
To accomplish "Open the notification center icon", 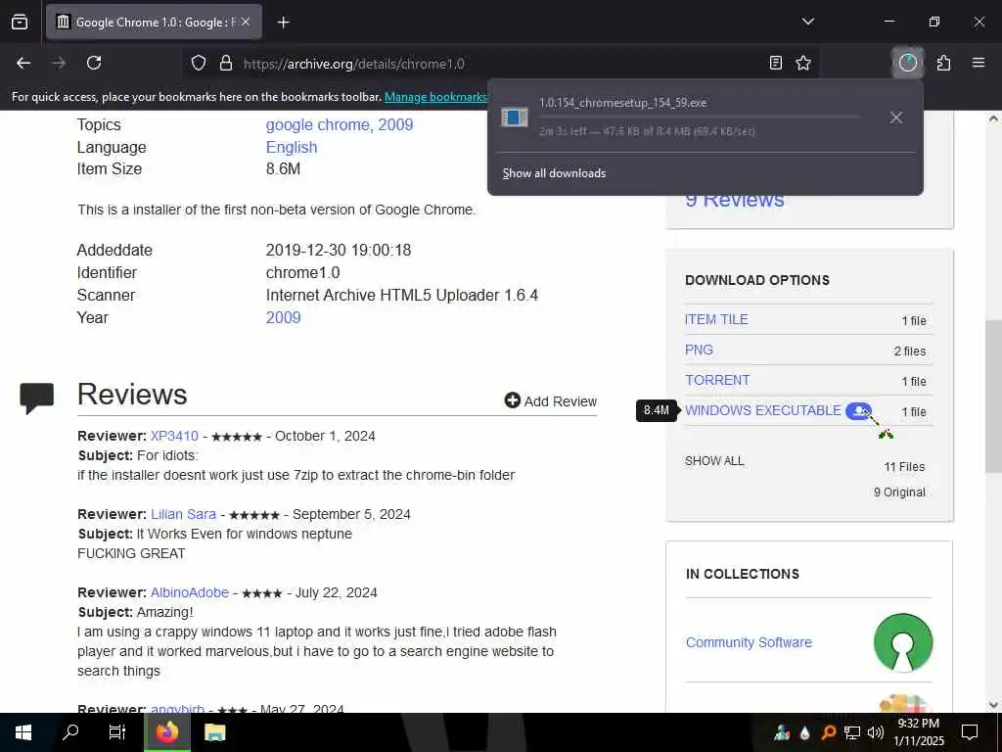I will pyautogui.click(x=970, y=732).
